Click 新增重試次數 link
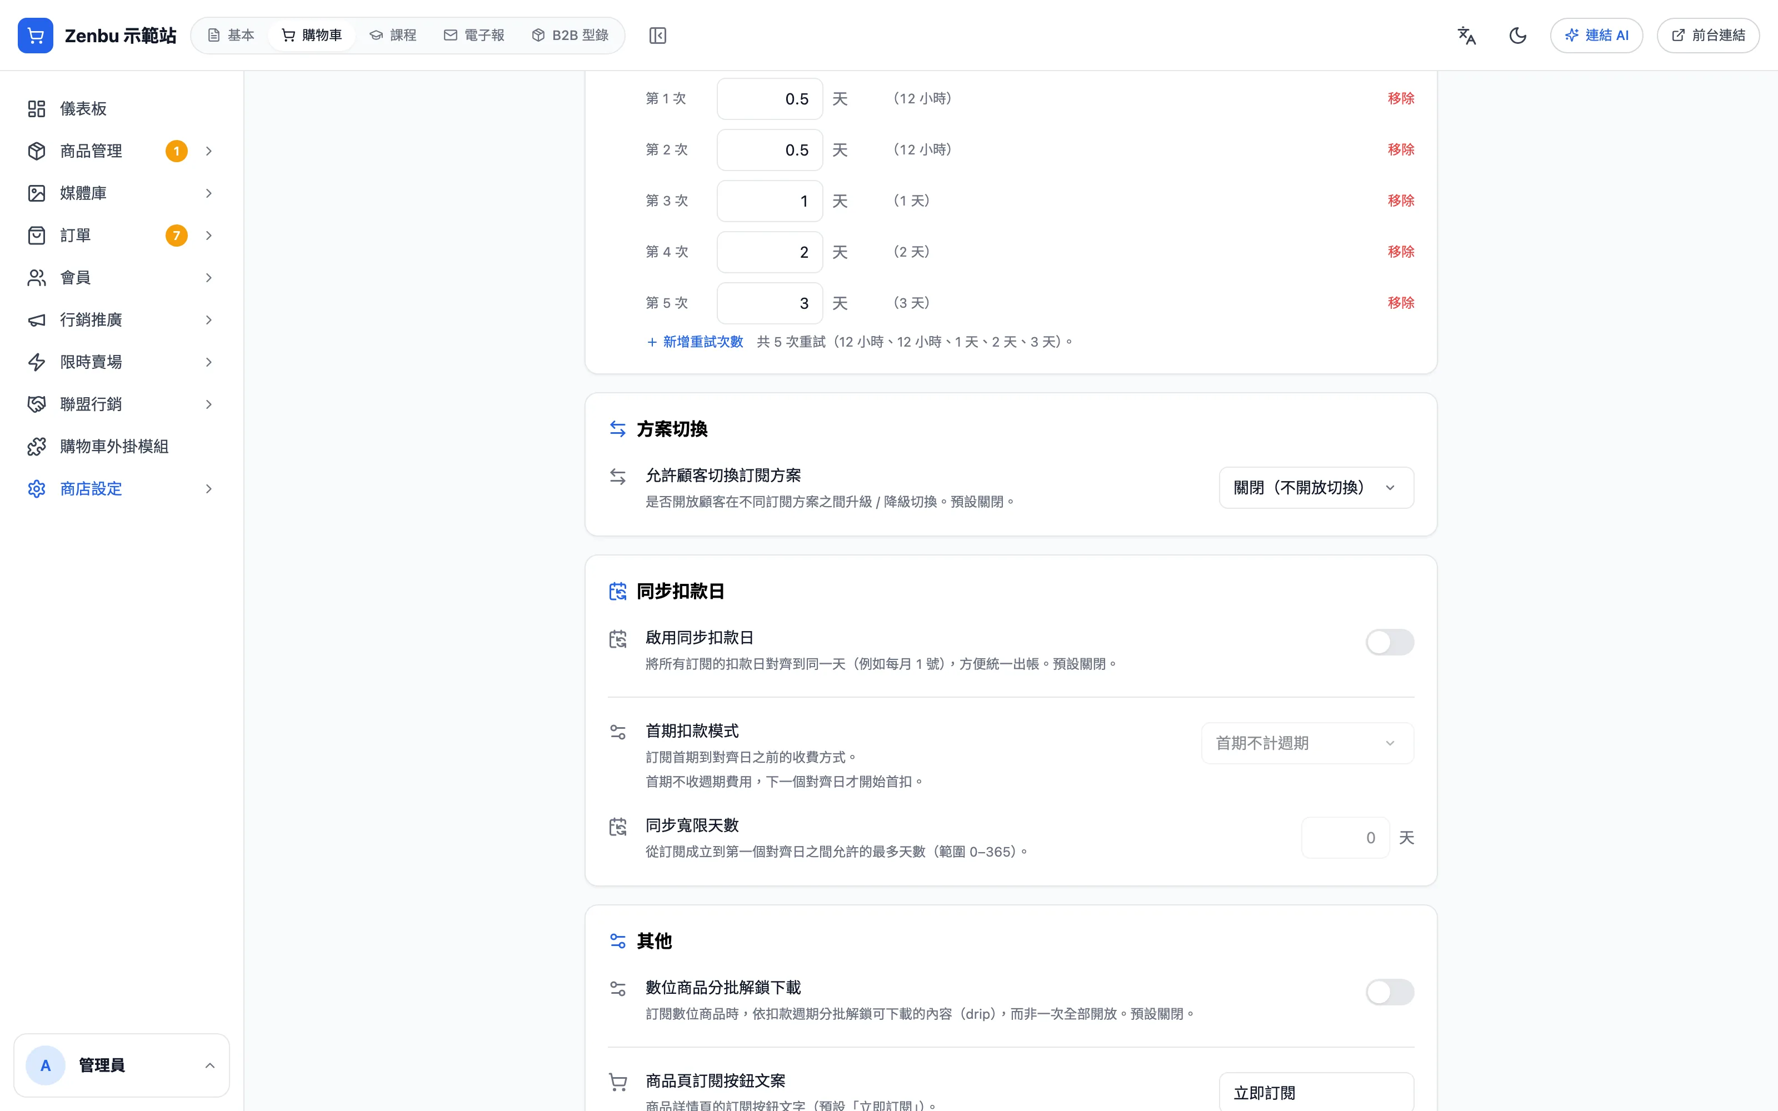Screen dimensions: 1778x1111 pyautogui.click(x=695, y=342)
